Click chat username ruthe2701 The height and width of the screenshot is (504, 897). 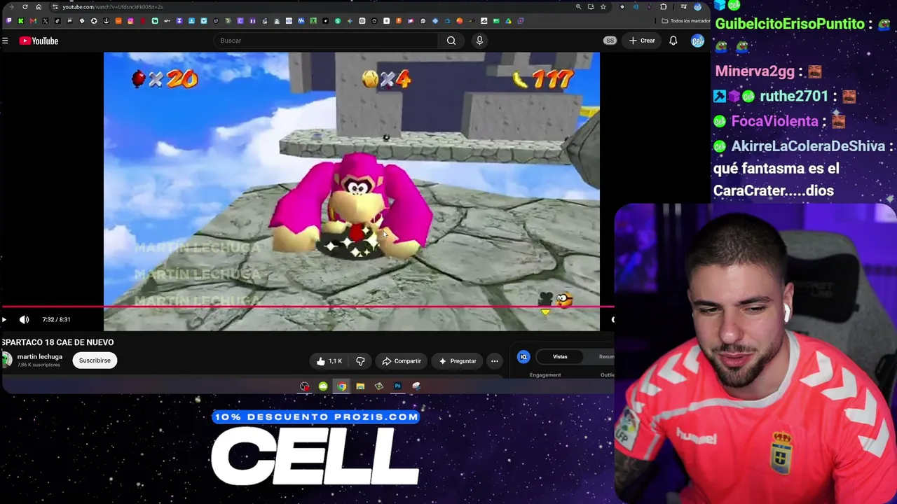[x=793, y=96]
